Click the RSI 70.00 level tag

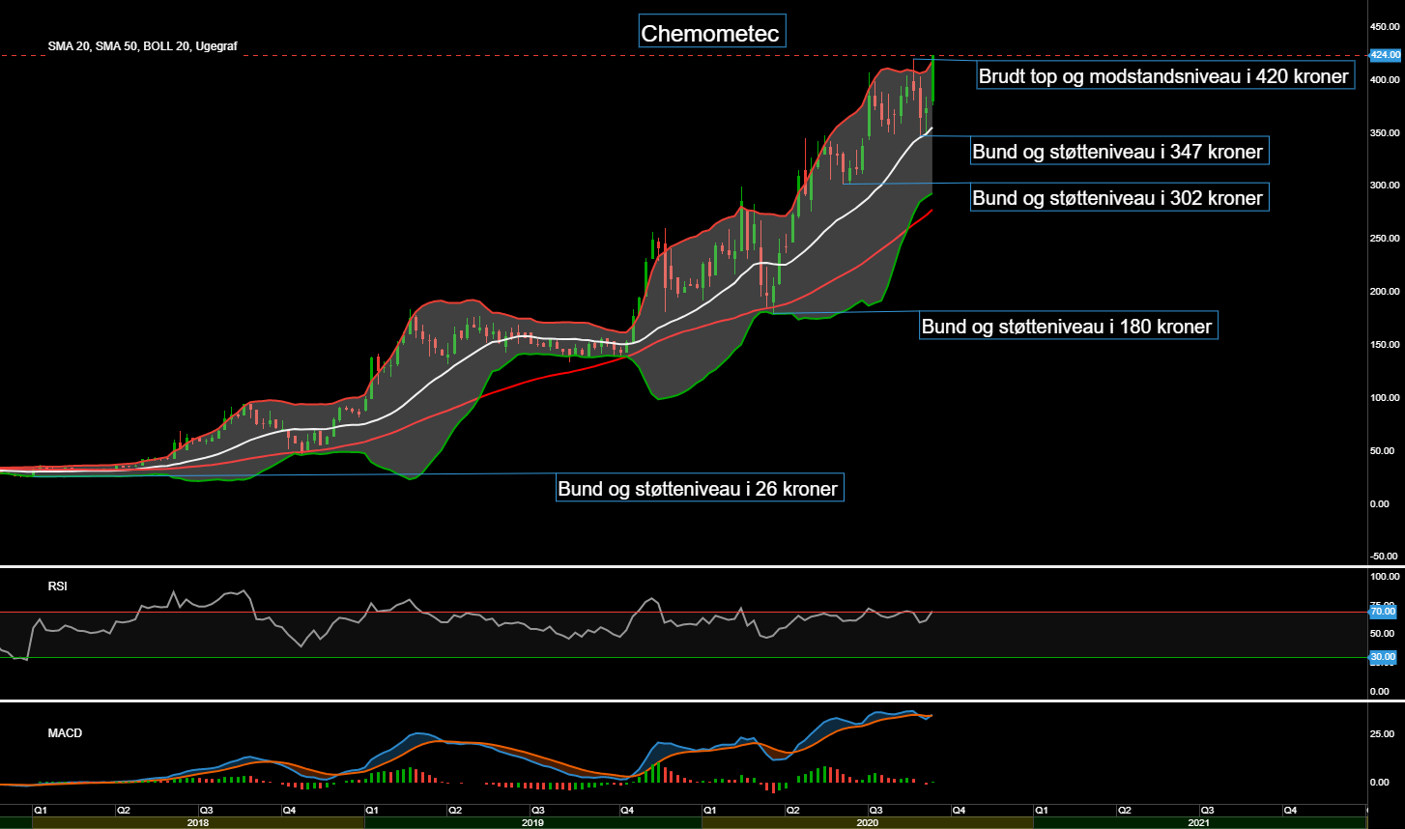tap(1385, 612)
